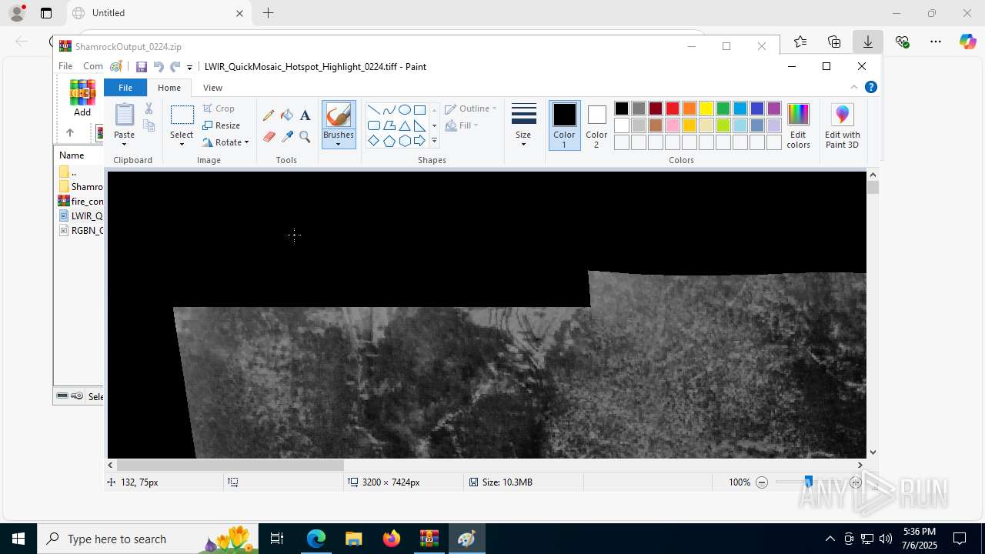Screen dimensions: 985x554
Task: Click Type here to search box
Action: [x=149, y=539]
